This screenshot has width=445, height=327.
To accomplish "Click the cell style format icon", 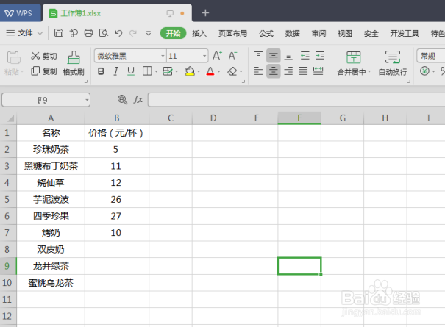I will pyautogui.click(x=168, y=71).
